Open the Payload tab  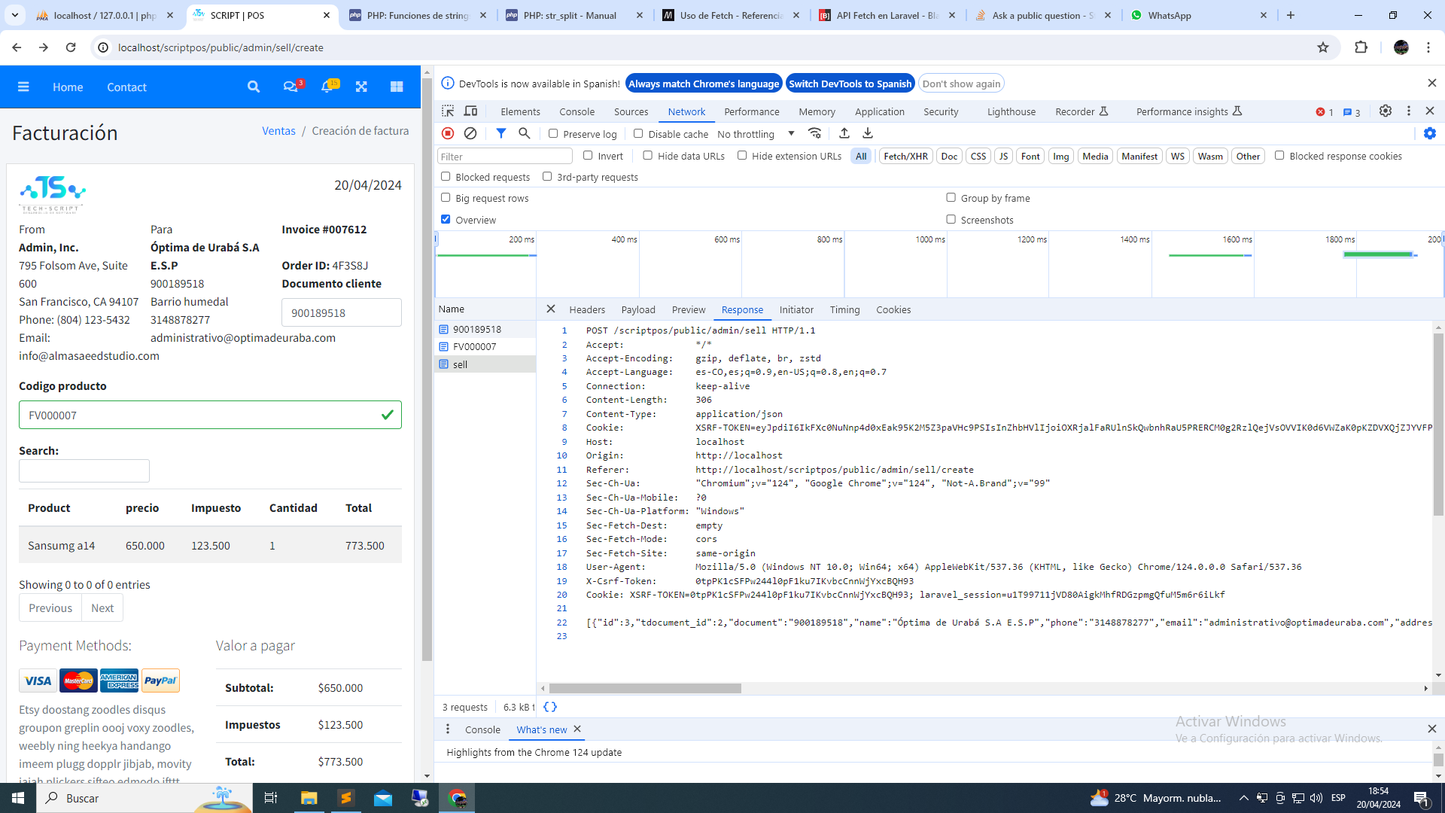(638, 309)
